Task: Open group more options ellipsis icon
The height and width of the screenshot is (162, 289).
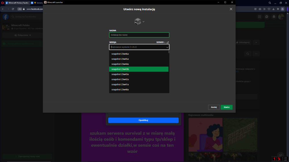Action: [256, 54]
